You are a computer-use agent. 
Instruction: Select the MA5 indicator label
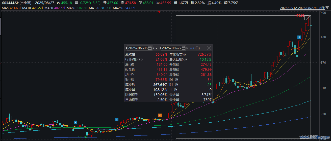click(x=5, y=8)
